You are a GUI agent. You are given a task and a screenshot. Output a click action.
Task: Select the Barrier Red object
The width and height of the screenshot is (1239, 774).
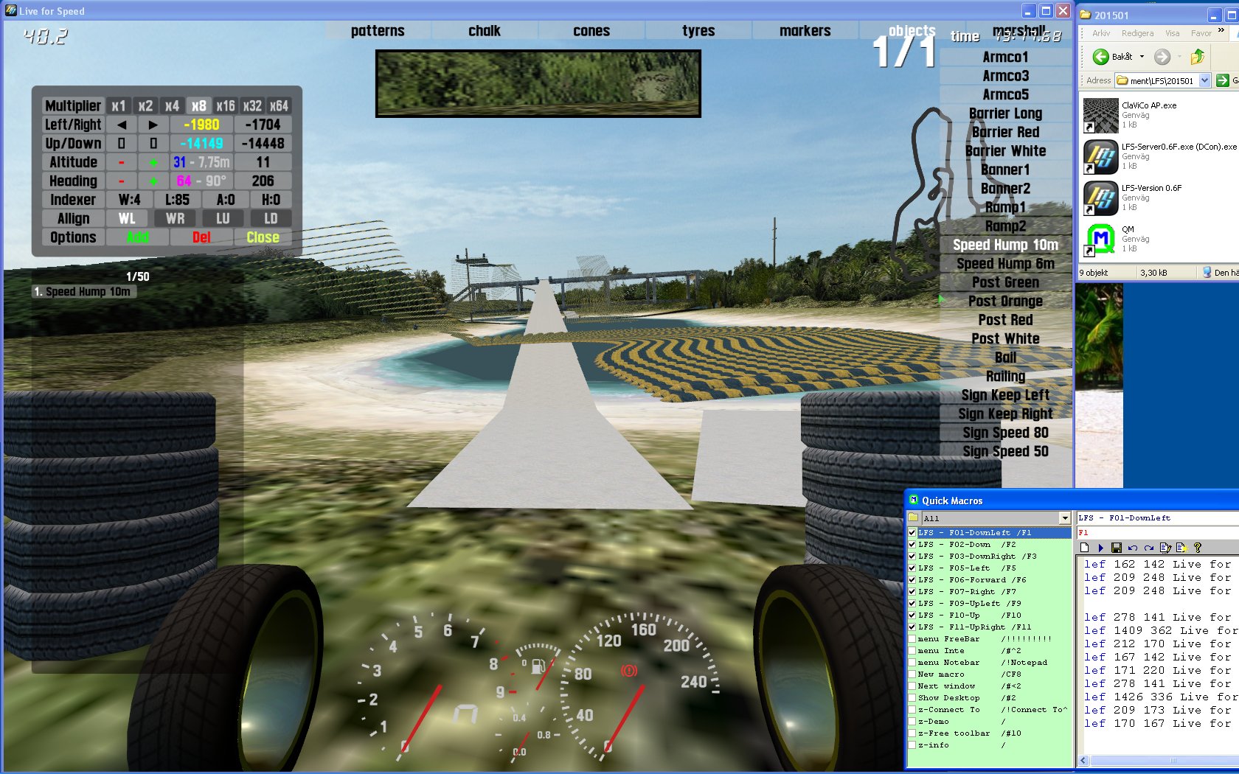point(1005,132)
